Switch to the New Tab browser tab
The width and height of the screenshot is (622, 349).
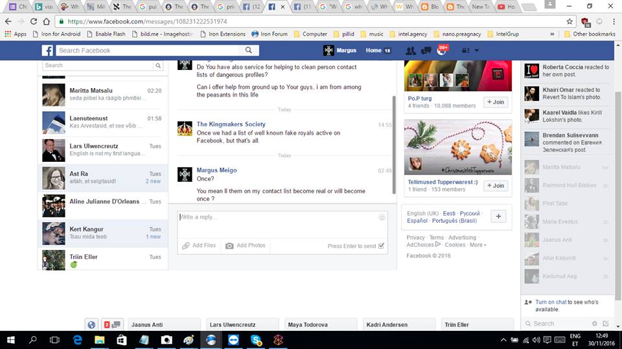(480, 6)
